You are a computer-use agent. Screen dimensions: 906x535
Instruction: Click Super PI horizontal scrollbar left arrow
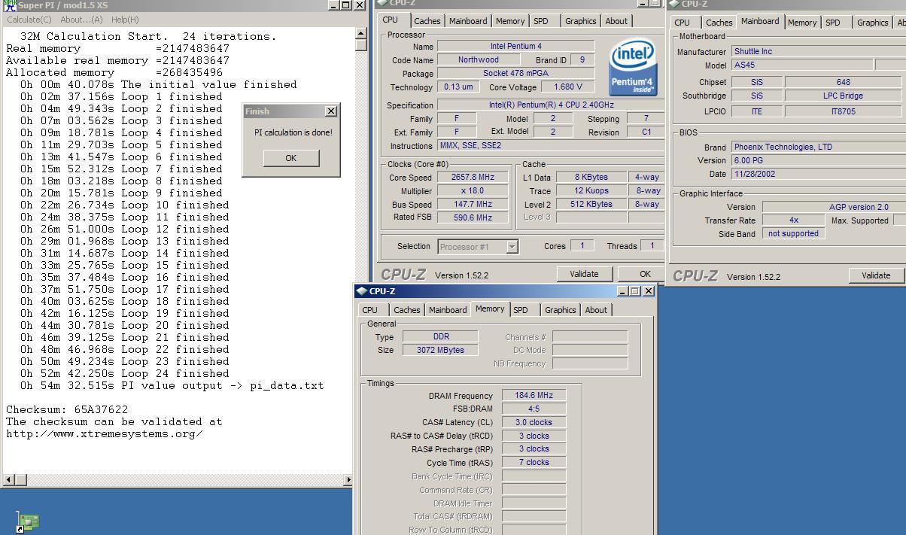(x=9, y=479)
